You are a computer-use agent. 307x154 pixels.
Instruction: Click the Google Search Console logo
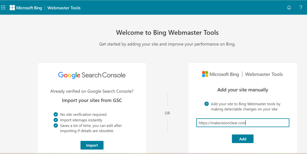coord(92,75)
